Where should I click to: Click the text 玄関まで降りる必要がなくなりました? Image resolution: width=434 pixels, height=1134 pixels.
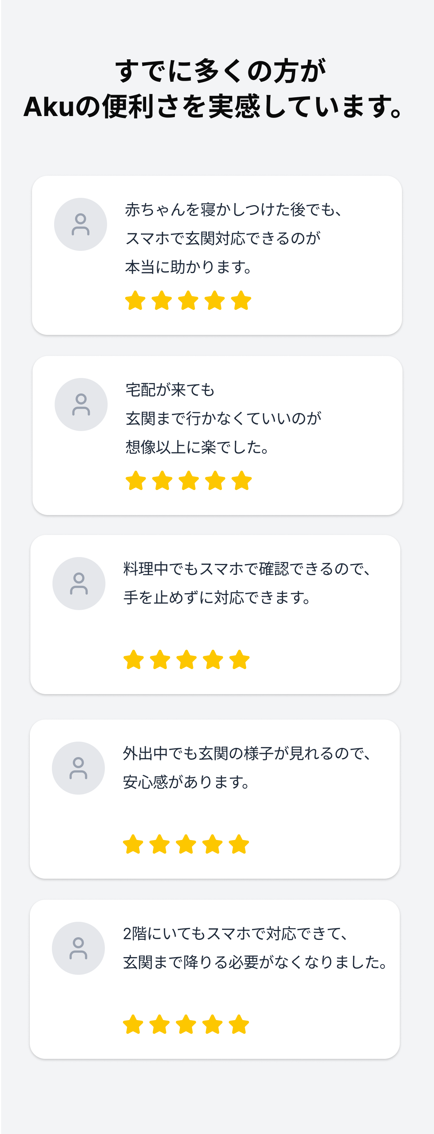point(255,962)
